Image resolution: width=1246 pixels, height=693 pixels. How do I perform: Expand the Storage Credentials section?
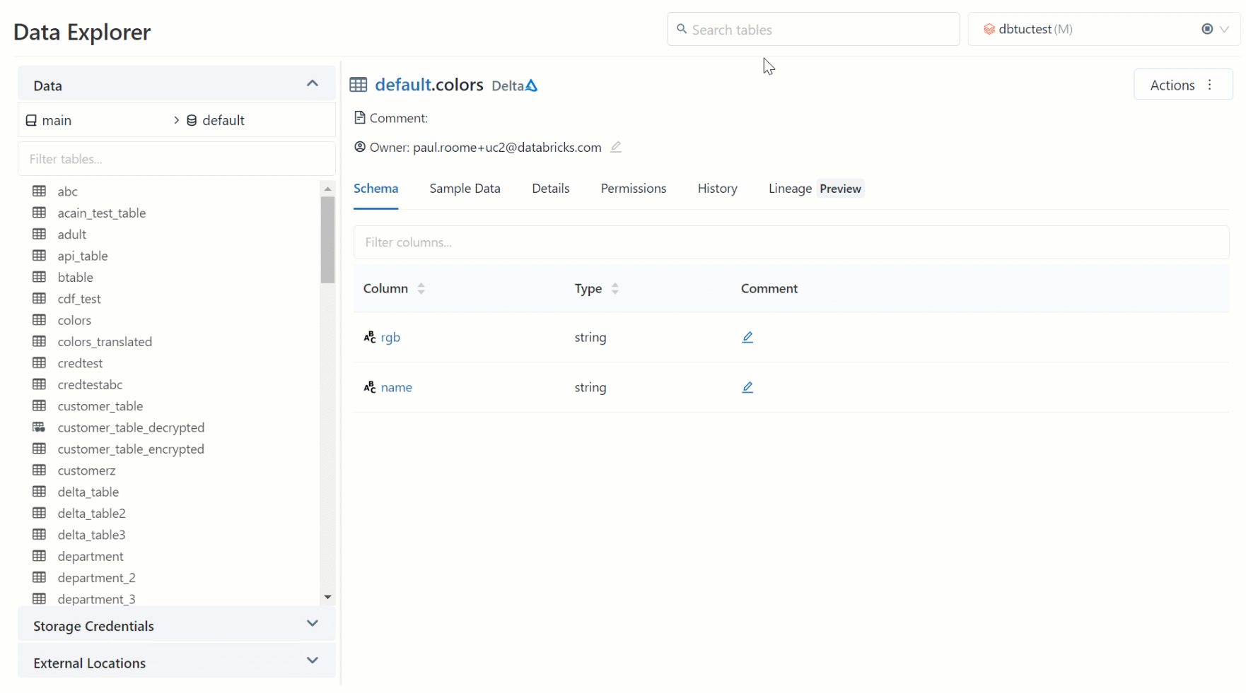point(312,624)
